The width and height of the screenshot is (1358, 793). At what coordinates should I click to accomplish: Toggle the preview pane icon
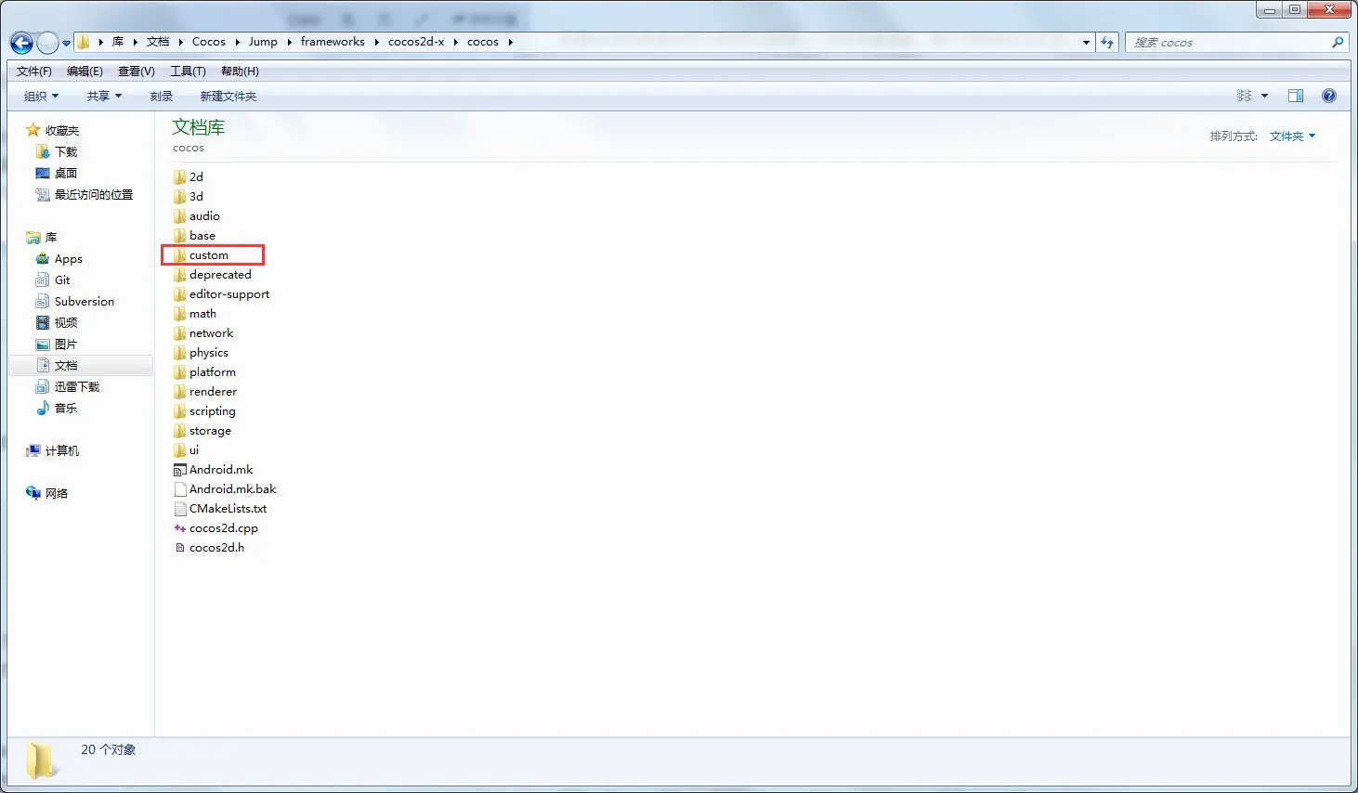1296,96
